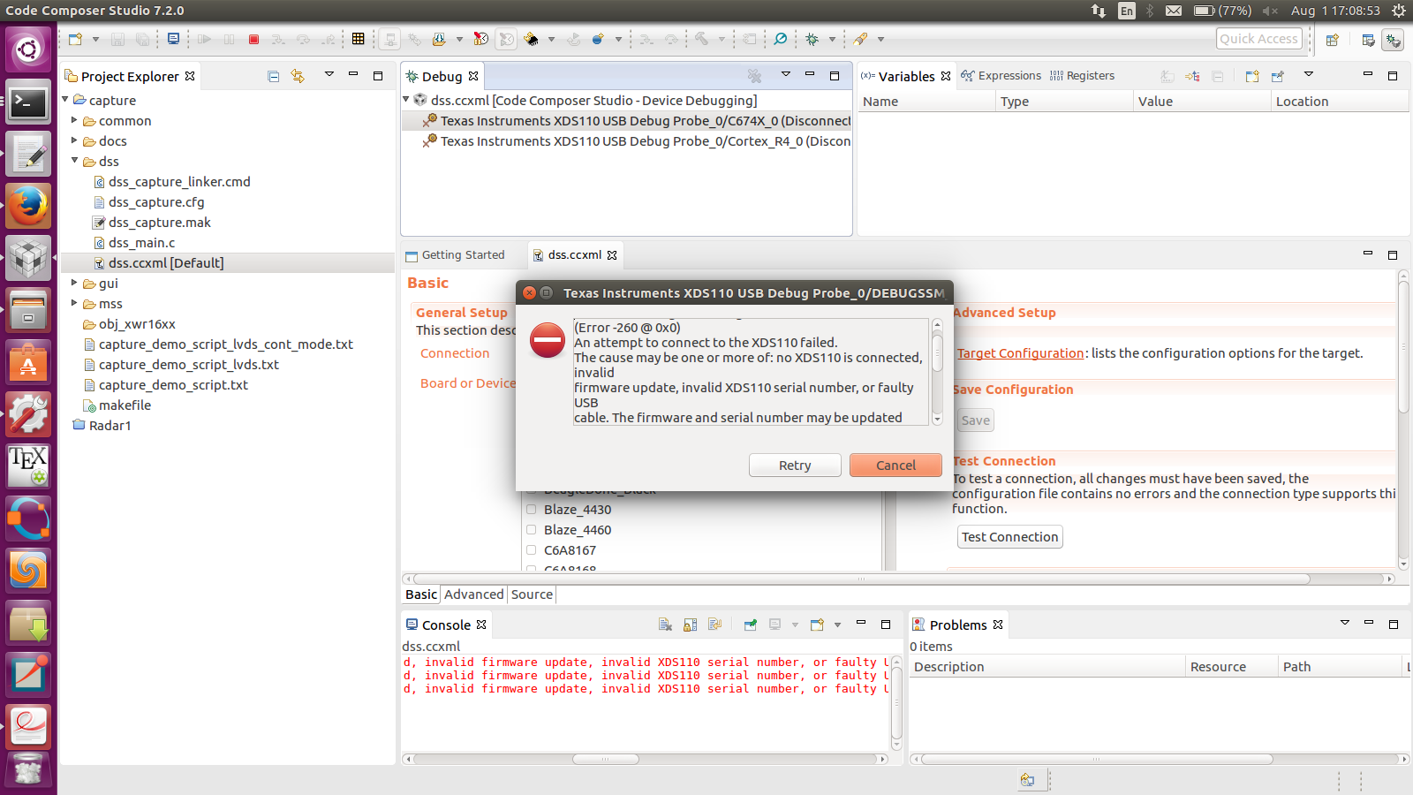The image size is (1413, 795).
Task: Click the network indicator in top bar
Action: coord(1098,11)
